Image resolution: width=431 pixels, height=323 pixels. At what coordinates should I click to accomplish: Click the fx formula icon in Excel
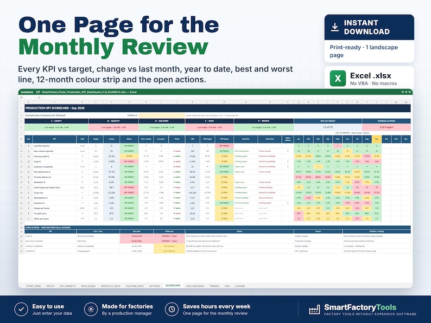click(39, 98)
